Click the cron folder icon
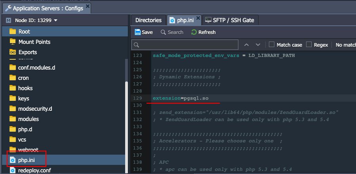Viewport: 356px width, 174px height. [13, 78]
